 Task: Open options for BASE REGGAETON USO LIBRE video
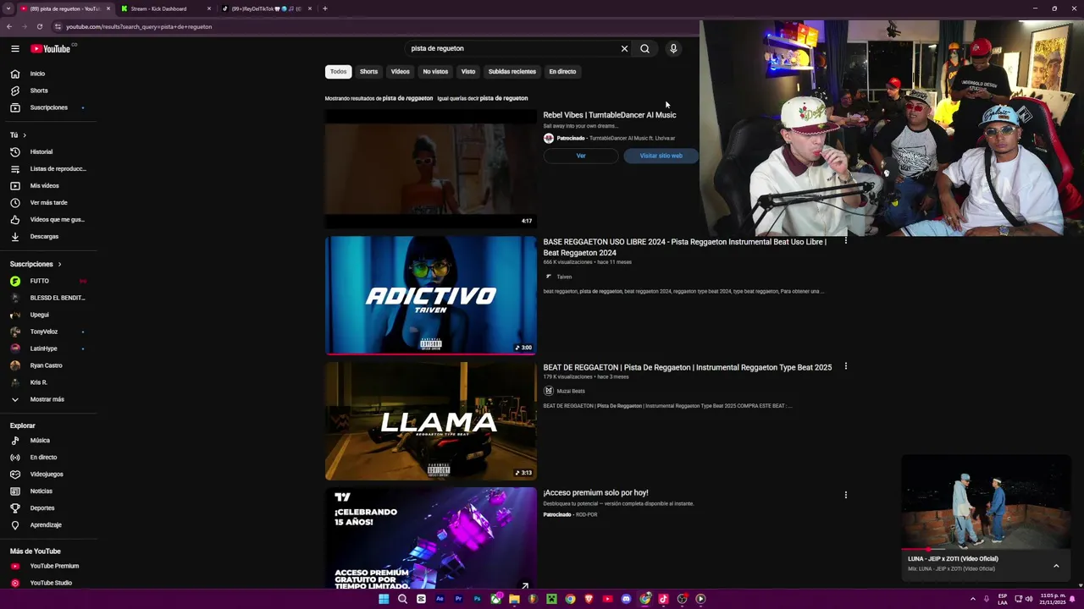click(845, 241)
